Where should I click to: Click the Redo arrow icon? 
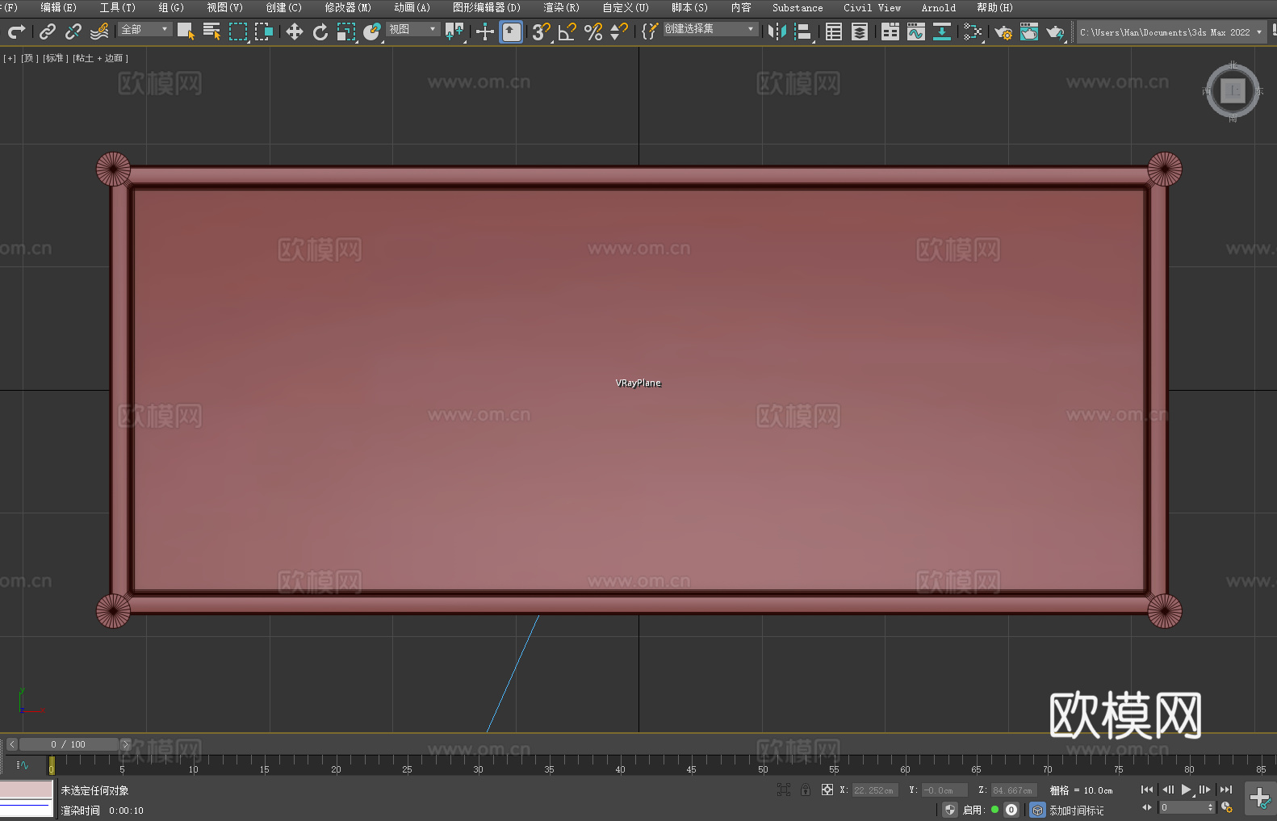(16, 31)
